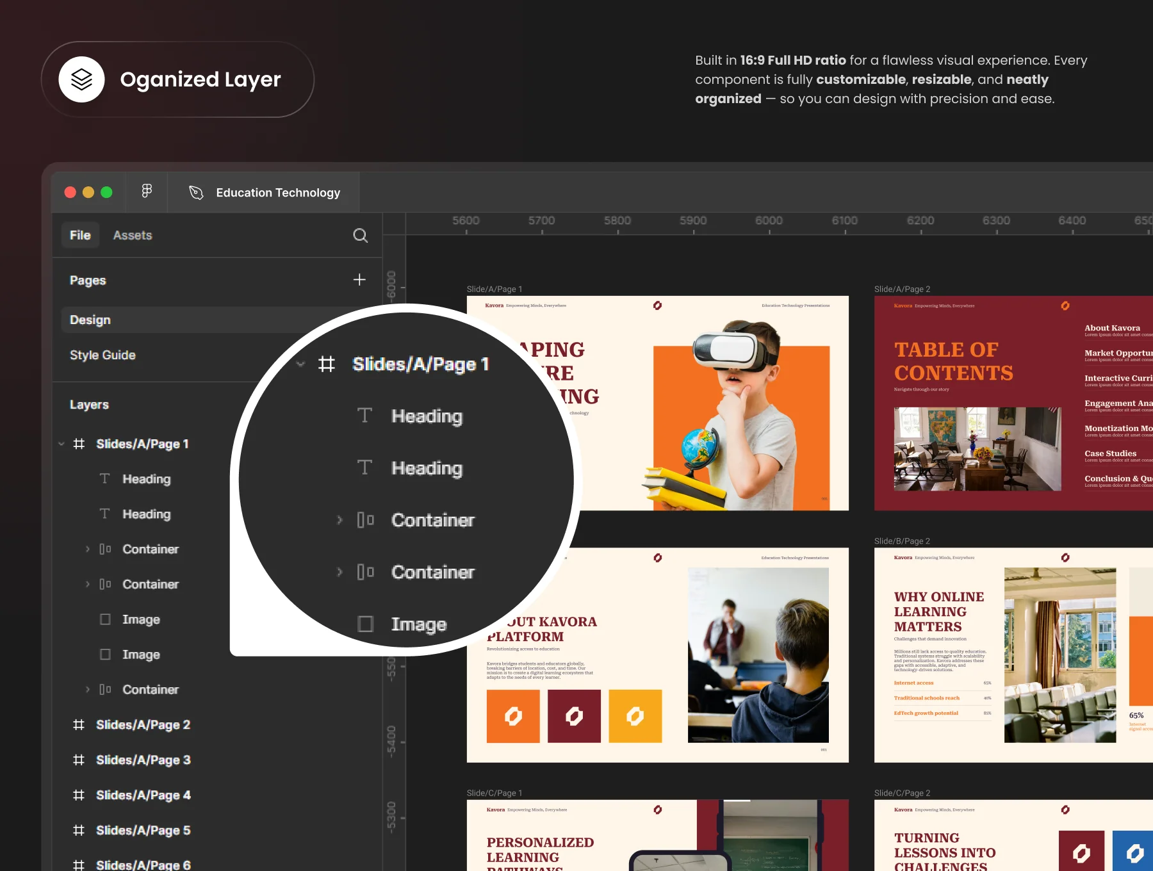This screenshot has width=1153, height=871.
Task: Collapse Slides/A/Page 1 chevron in magnified view
Action: coord(300,364)
